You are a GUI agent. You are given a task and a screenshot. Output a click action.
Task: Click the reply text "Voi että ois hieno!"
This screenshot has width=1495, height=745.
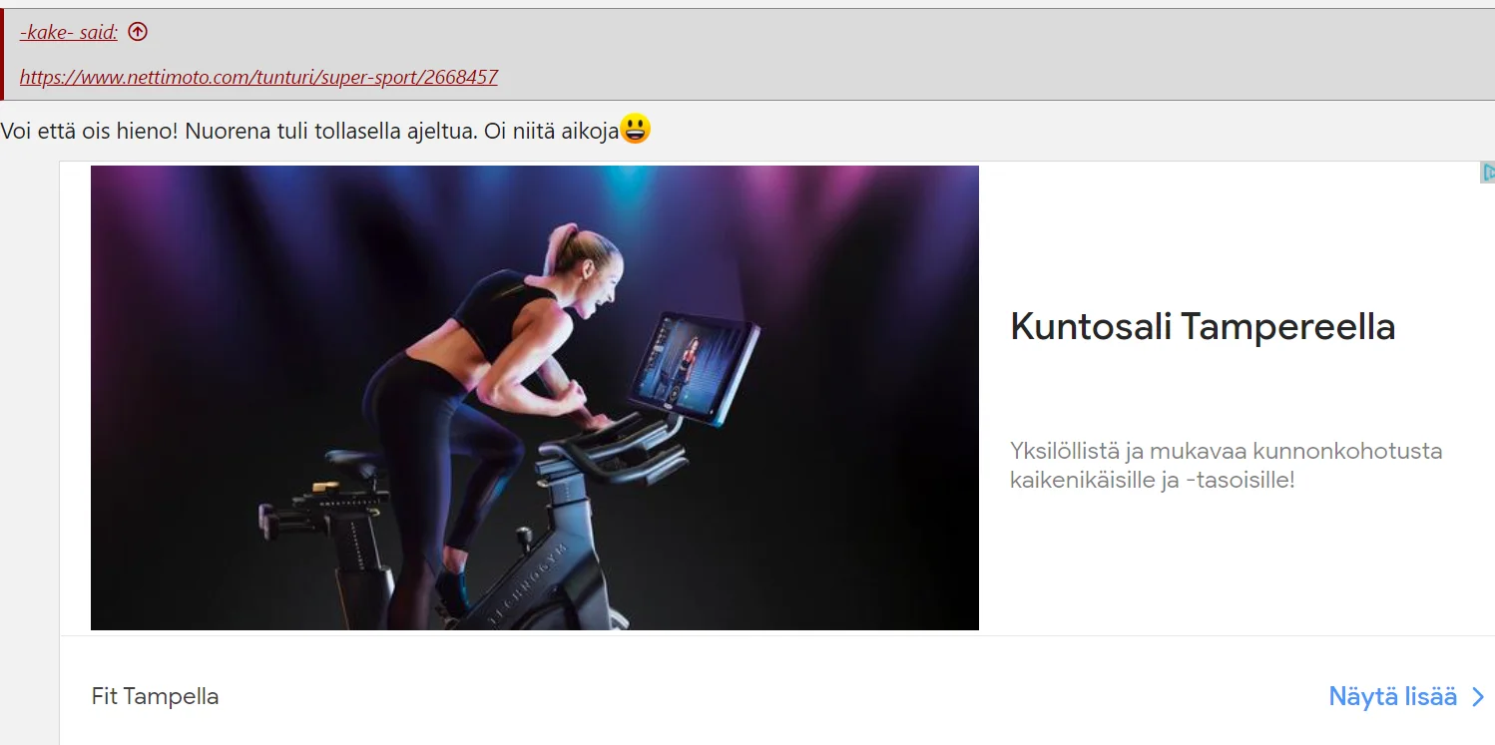[90, 130]
